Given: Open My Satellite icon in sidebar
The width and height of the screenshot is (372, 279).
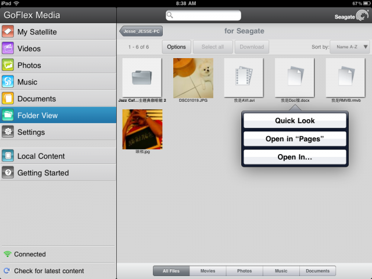Looking at the screenshot, I should (8, 31).
